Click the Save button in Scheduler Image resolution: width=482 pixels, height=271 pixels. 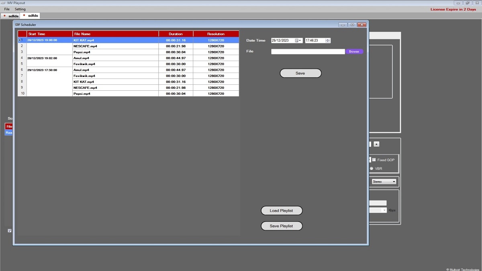coord(300,73)
